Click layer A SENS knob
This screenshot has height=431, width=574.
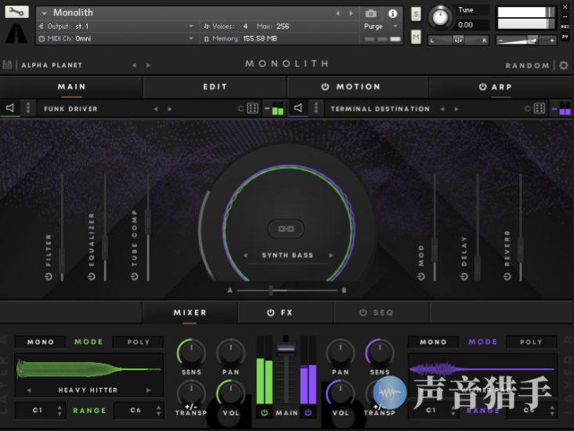(191, 353)
